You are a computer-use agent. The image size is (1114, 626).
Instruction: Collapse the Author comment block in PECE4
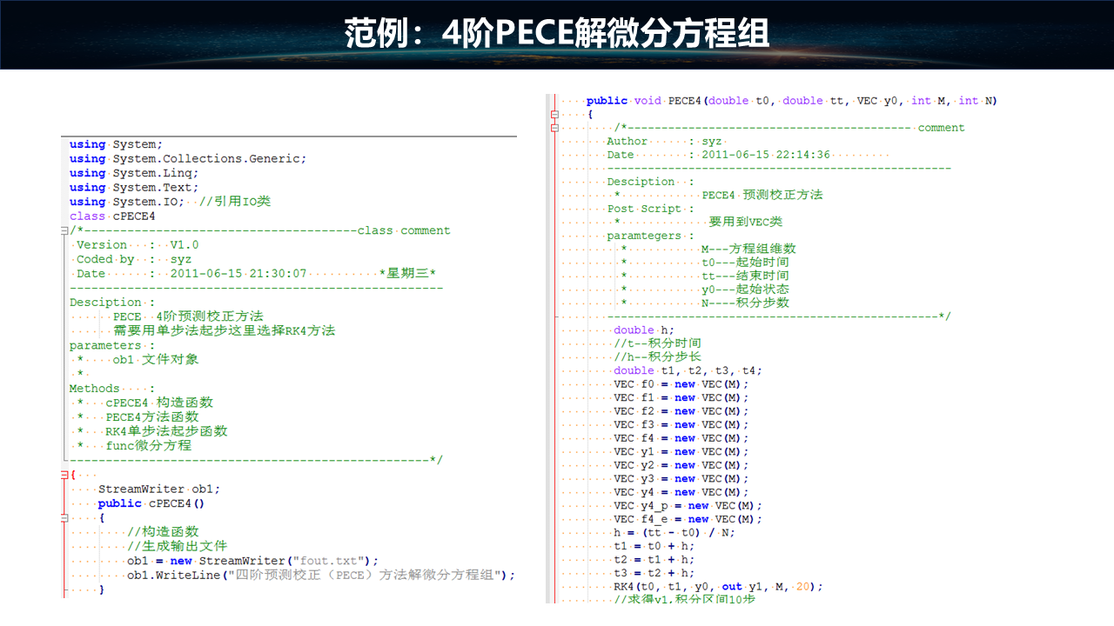tap(554, 128)
